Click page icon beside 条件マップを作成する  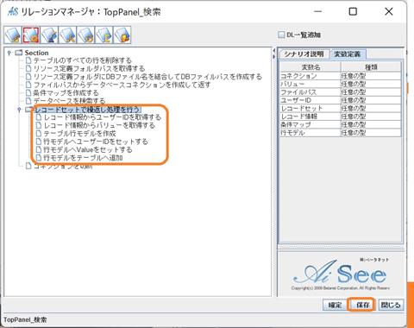pyautogui.click(x=28, y=92)
